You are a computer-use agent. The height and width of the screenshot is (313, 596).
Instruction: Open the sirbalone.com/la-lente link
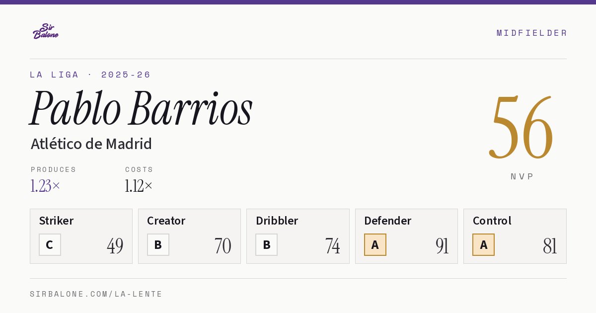click(x=96, y=294)
